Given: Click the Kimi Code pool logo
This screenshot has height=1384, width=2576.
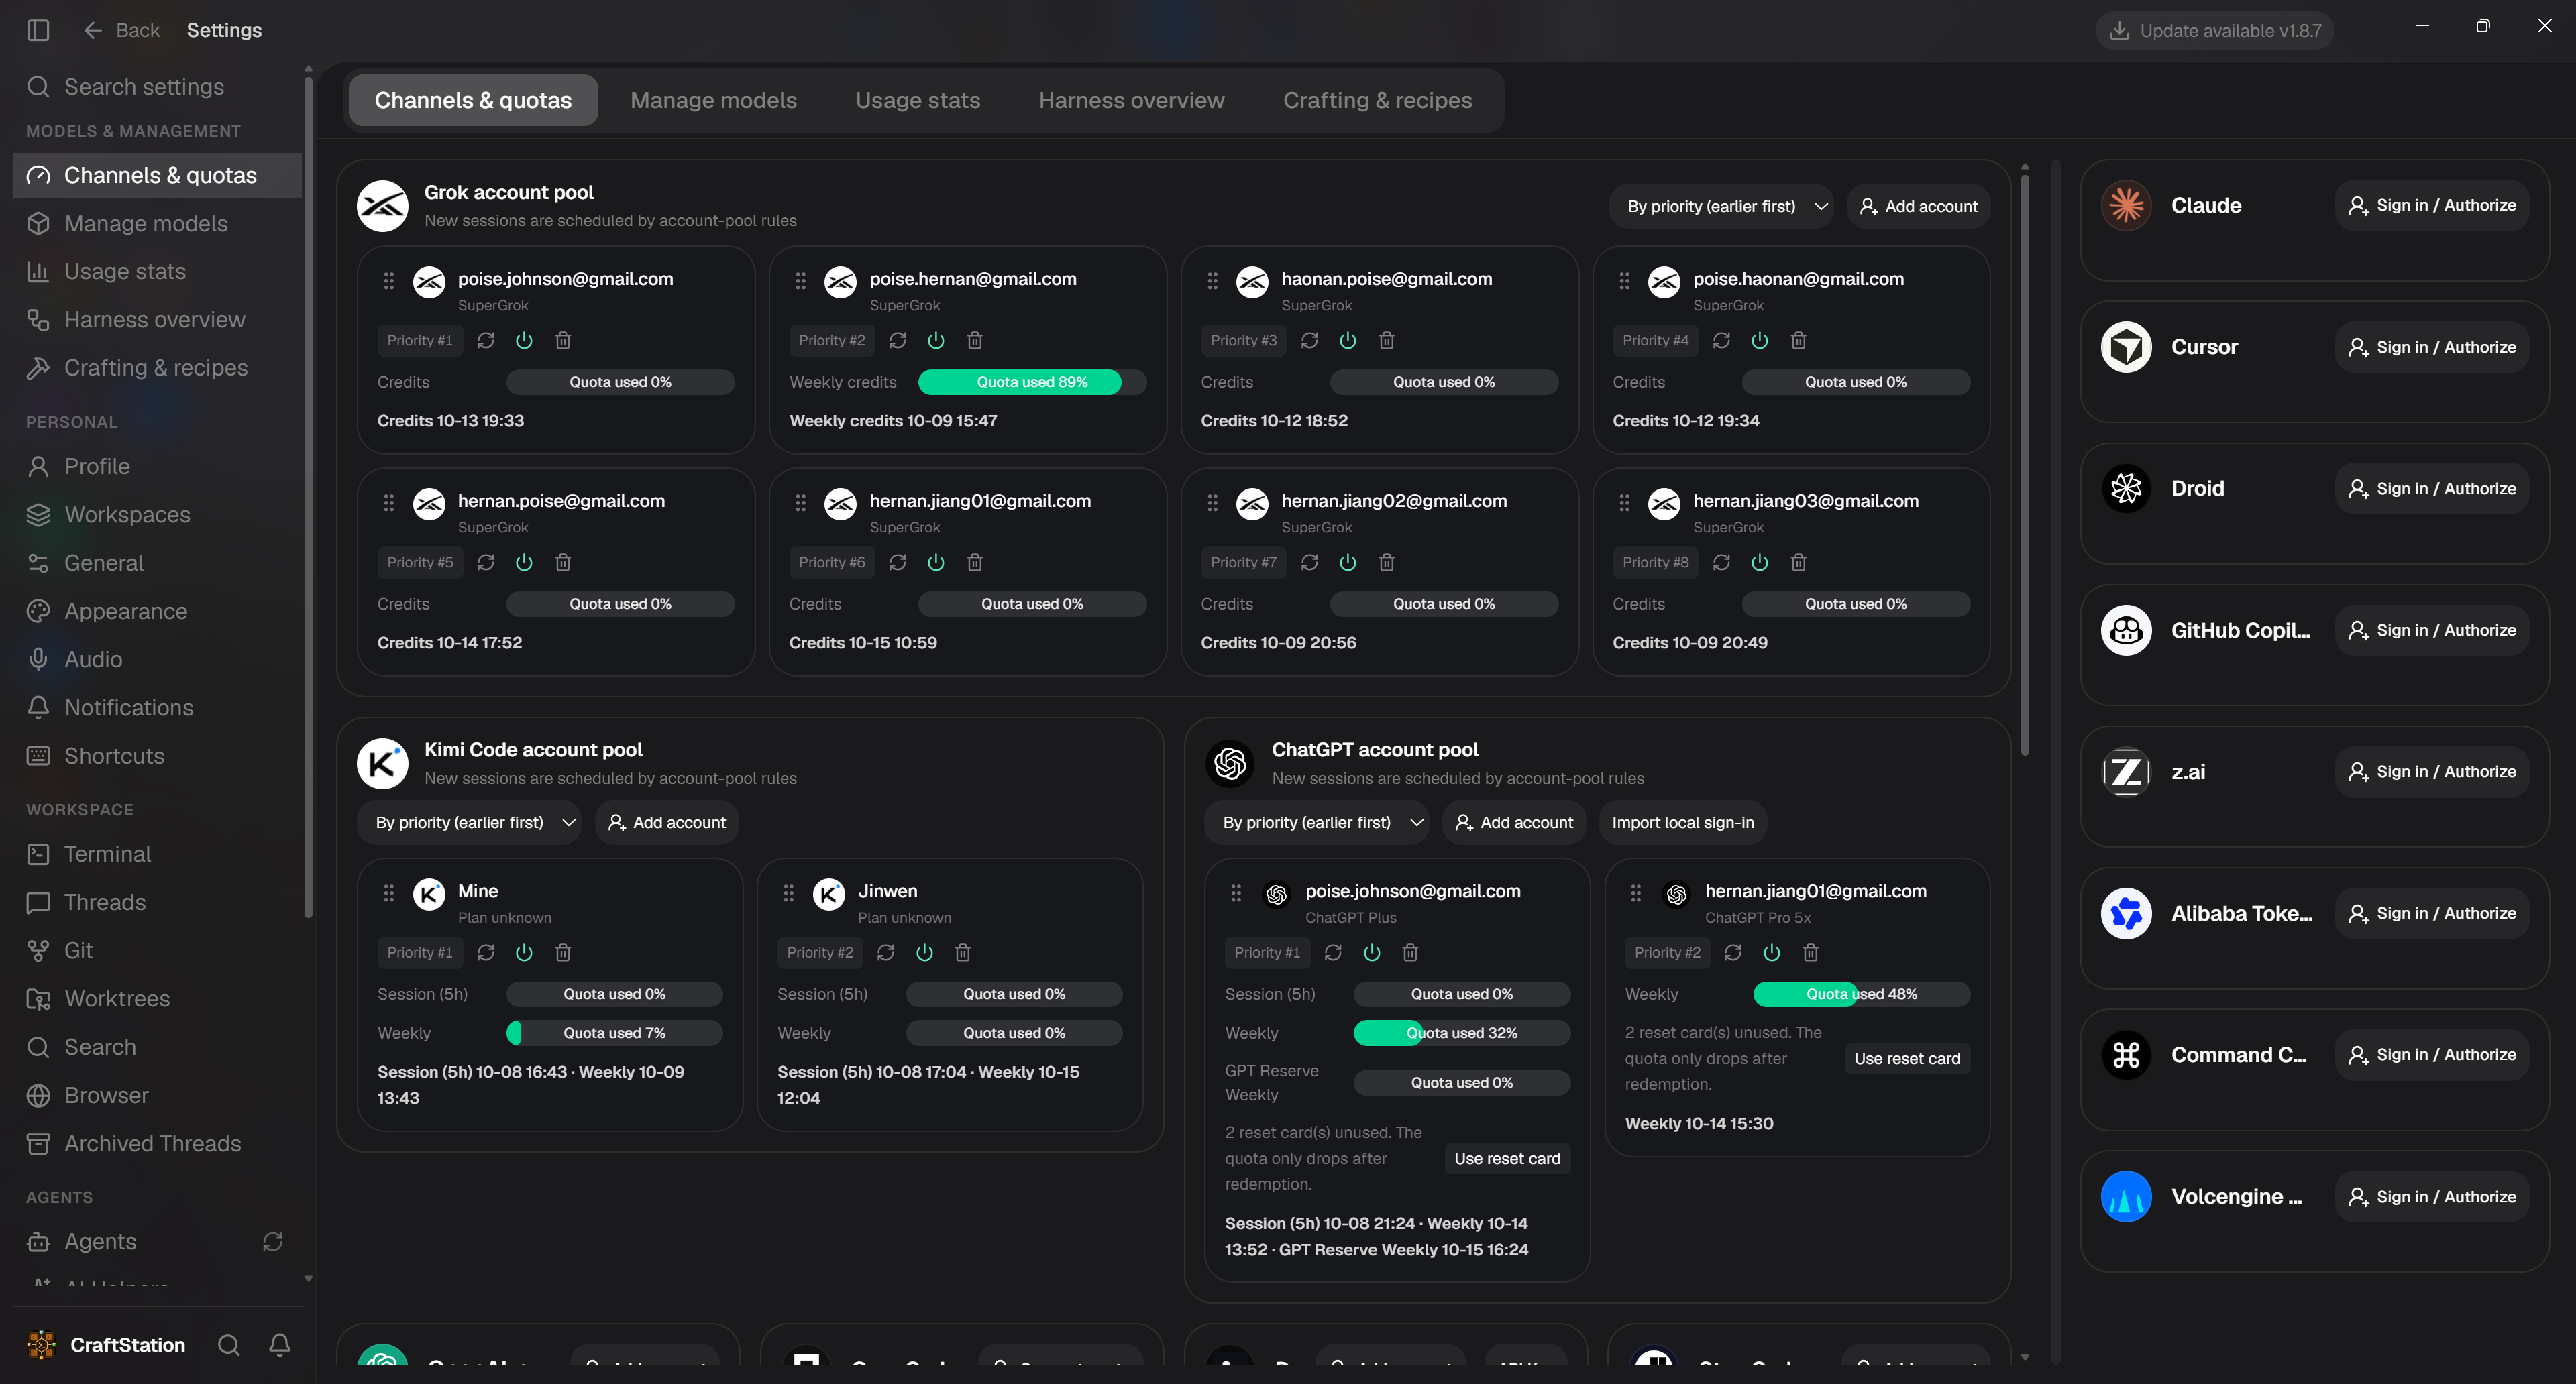Looking at the screenshot, I should click(382, 764).
